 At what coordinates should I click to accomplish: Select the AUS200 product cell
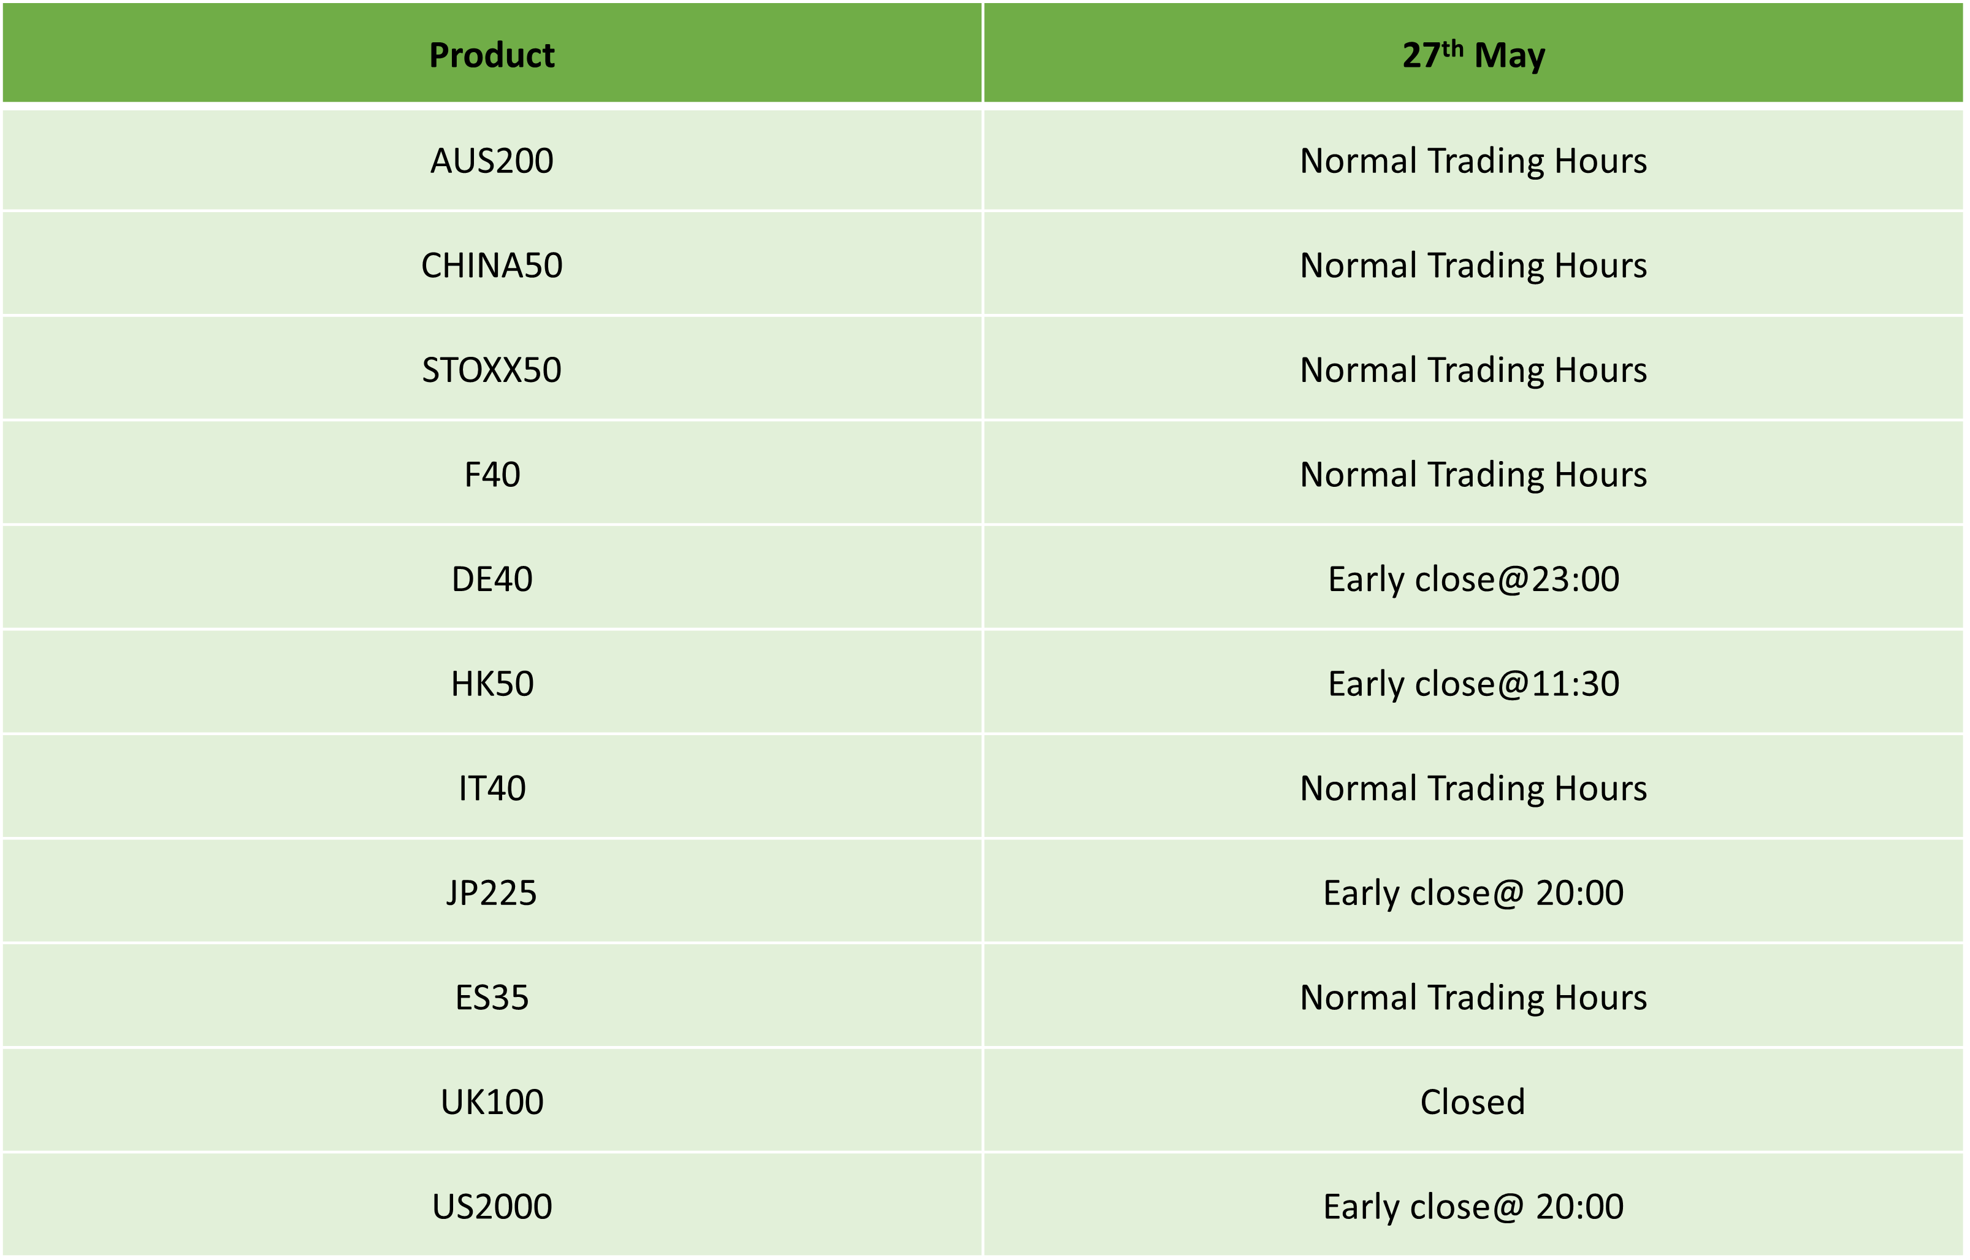(492, 161)
